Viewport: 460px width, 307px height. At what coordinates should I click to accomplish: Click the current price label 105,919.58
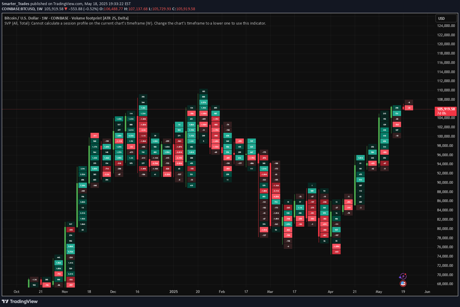(x=446, y=109)
